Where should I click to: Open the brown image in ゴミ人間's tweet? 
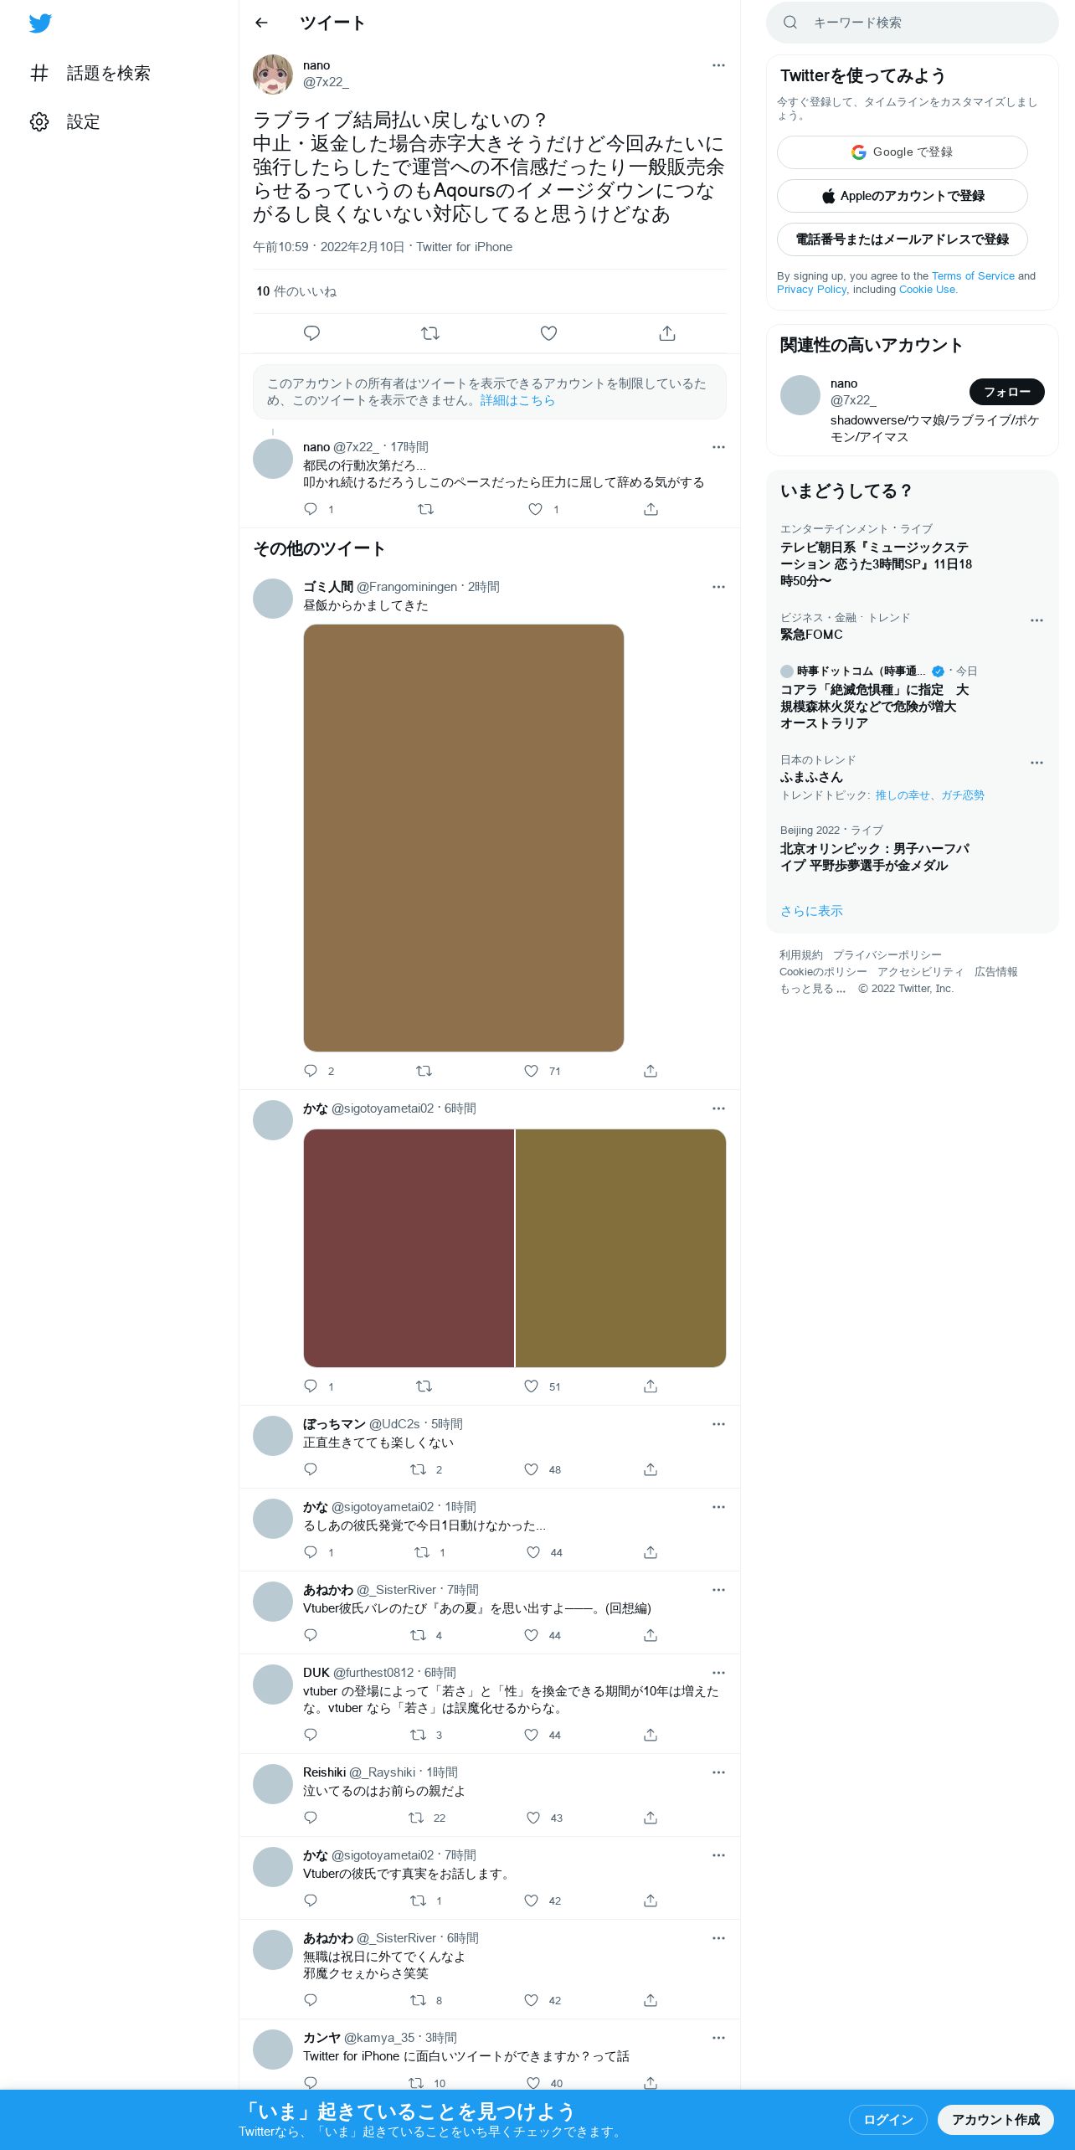click(463, 837)
